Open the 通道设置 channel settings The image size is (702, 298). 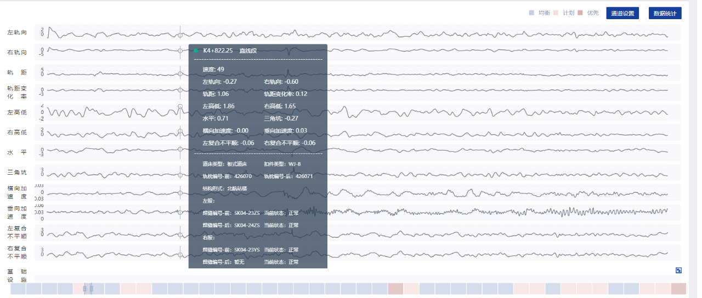pyautogui.click(x=622, y=13)
